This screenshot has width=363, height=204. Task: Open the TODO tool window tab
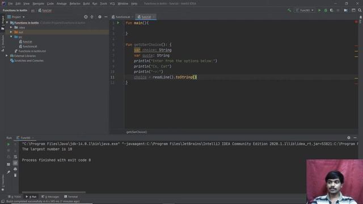15,197
